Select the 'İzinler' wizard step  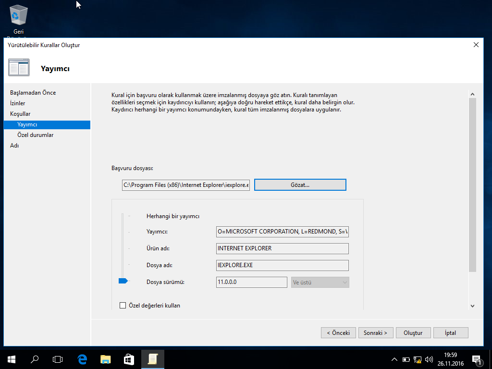(x=18, y=103)
